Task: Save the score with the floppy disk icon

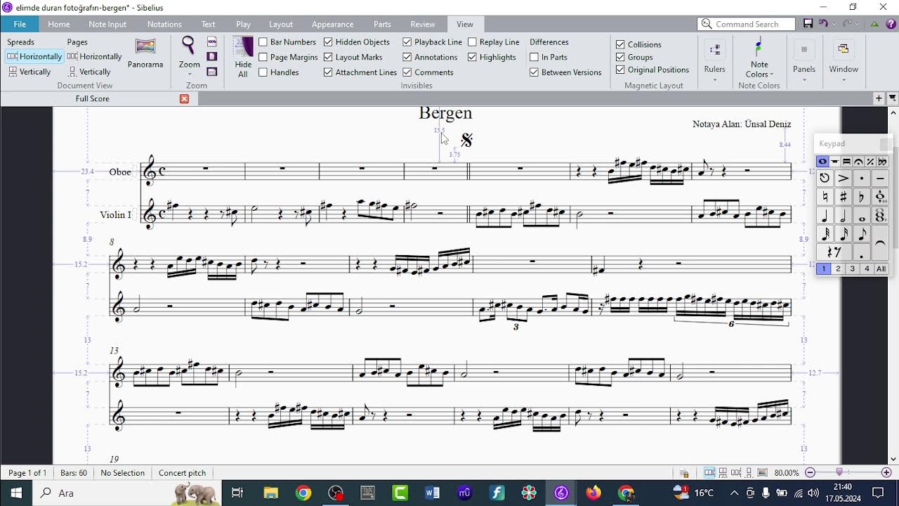Action: (808, 24)
